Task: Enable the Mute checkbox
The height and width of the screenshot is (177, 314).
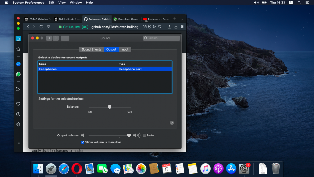Action: pos(144,136)
